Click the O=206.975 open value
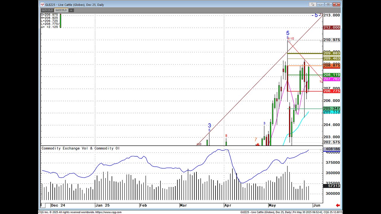 point(49,15)
